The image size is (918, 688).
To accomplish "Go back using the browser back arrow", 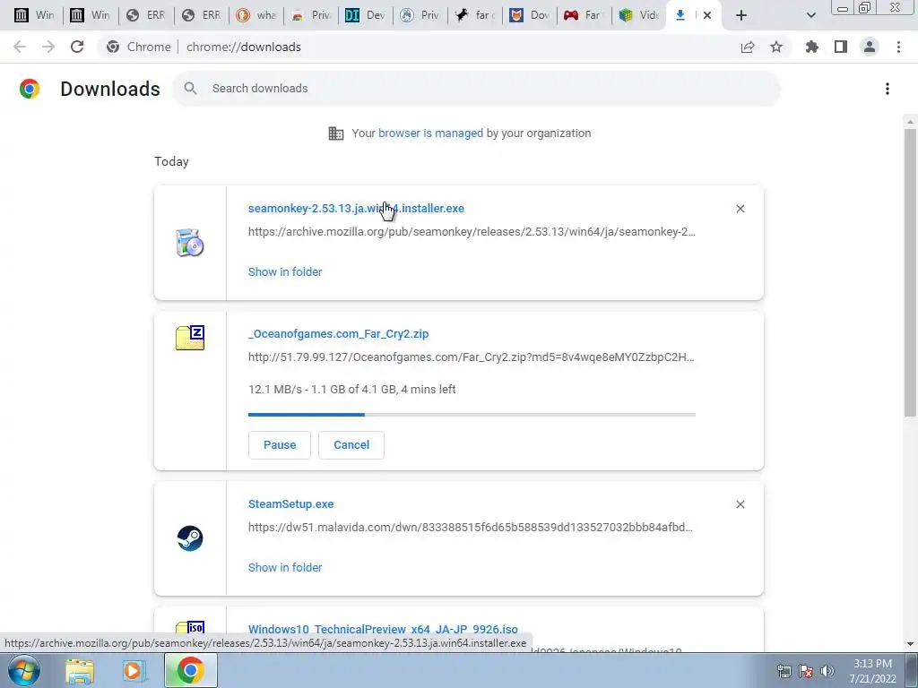I will click(x=20, y=47).
